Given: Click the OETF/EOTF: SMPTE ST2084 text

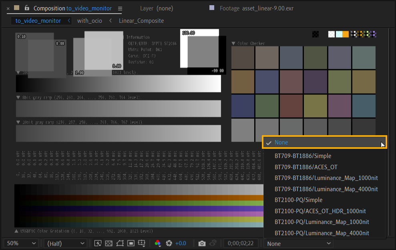Looking at the screenshot, I should [x=152, y=43].
